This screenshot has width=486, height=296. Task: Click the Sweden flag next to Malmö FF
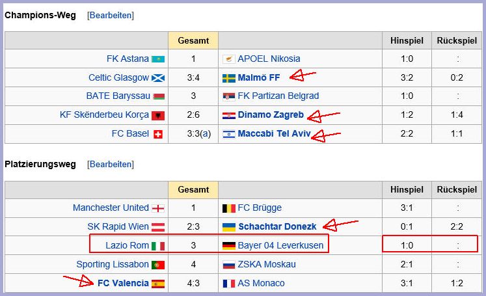coord(229,78)
